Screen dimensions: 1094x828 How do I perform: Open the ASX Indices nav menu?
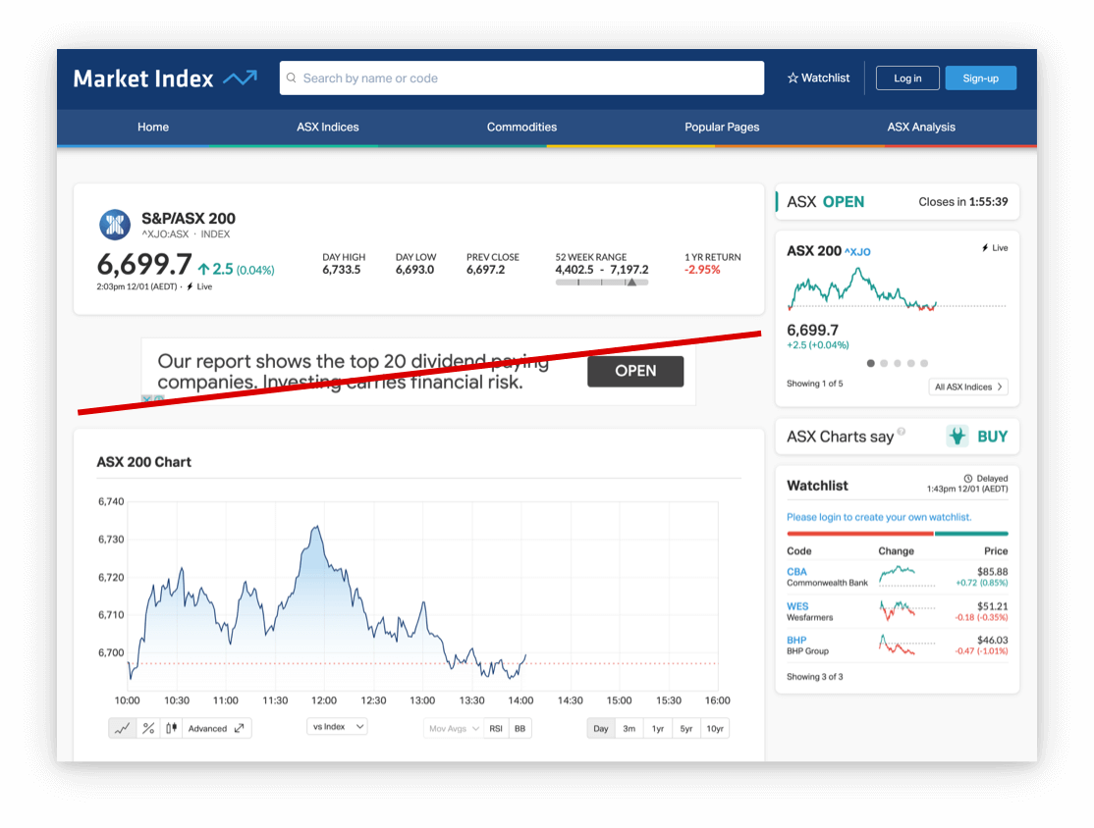click(327, 127)
